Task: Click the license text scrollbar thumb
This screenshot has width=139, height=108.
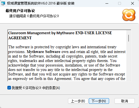Action: point(129,38)
